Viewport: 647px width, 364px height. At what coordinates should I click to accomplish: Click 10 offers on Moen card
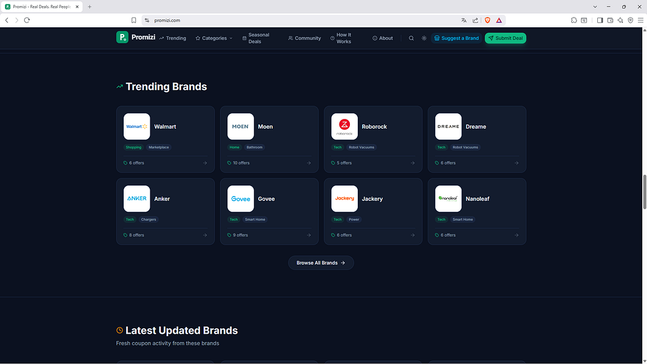(238, 163)
